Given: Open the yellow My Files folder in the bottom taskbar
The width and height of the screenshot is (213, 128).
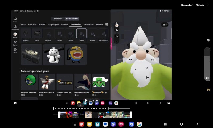Looking at the screenshot, I should [x=89, y=124].
